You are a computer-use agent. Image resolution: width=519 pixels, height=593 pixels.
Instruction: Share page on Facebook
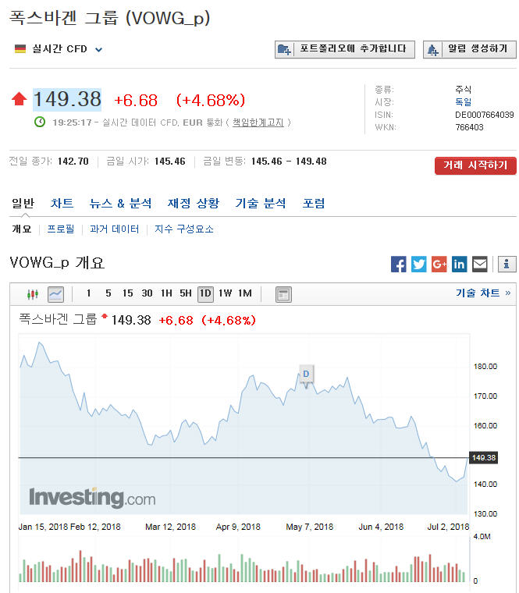point(399,265)
